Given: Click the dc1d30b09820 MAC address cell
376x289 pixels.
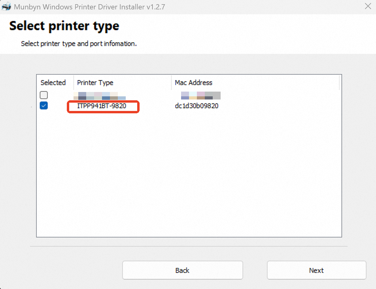Looking at the screenshot, I should [x=197, y=106].
